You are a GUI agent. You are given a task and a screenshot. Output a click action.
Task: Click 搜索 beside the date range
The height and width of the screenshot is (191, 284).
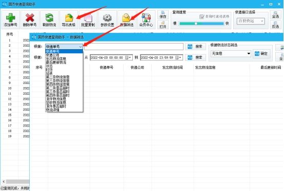pyautogui.click(x=195, y=57)
